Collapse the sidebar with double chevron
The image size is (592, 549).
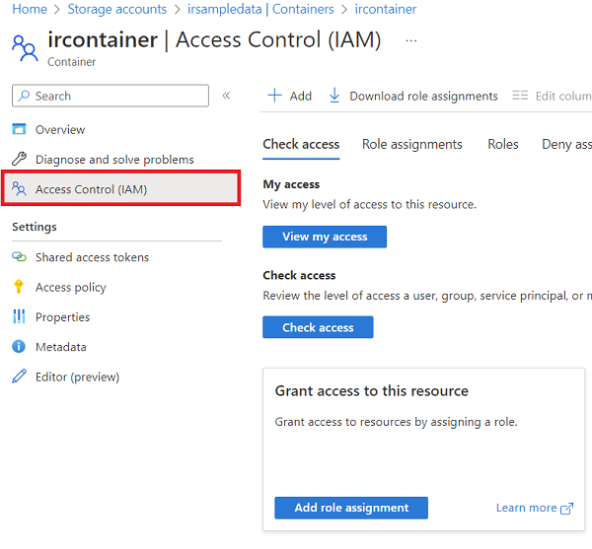tap(226, 96)
